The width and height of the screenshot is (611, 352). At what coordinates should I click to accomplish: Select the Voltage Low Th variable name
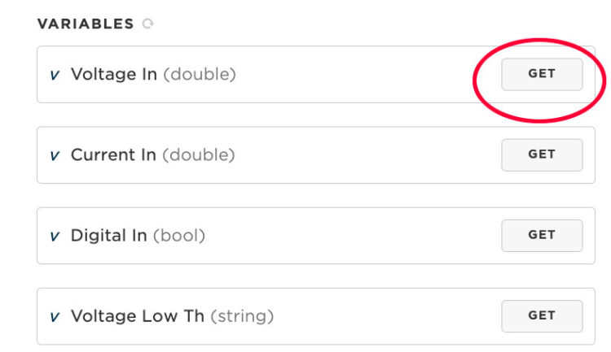(x=138, y=316)
